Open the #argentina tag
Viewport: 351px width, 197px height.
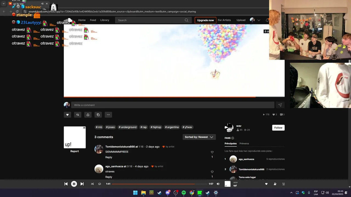tap(172, 127)
